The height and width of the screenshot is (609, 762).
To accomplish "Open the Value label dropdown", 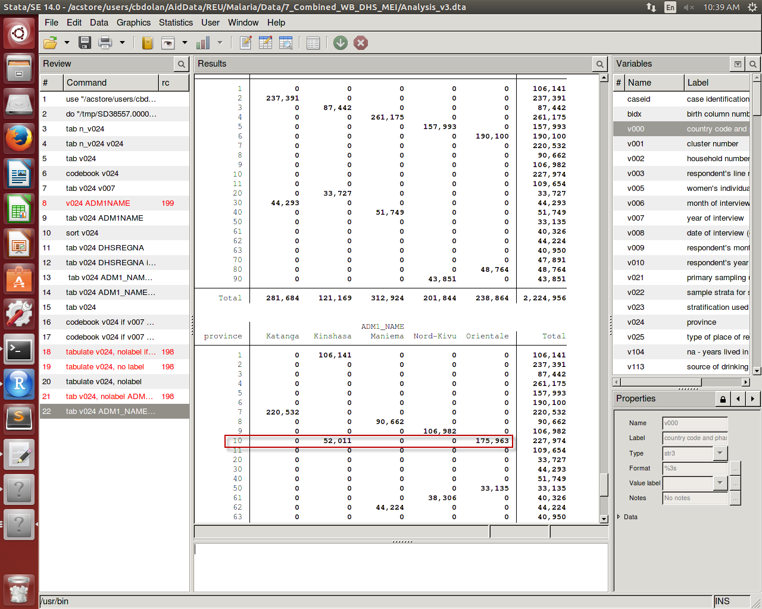I will [720, 483].
